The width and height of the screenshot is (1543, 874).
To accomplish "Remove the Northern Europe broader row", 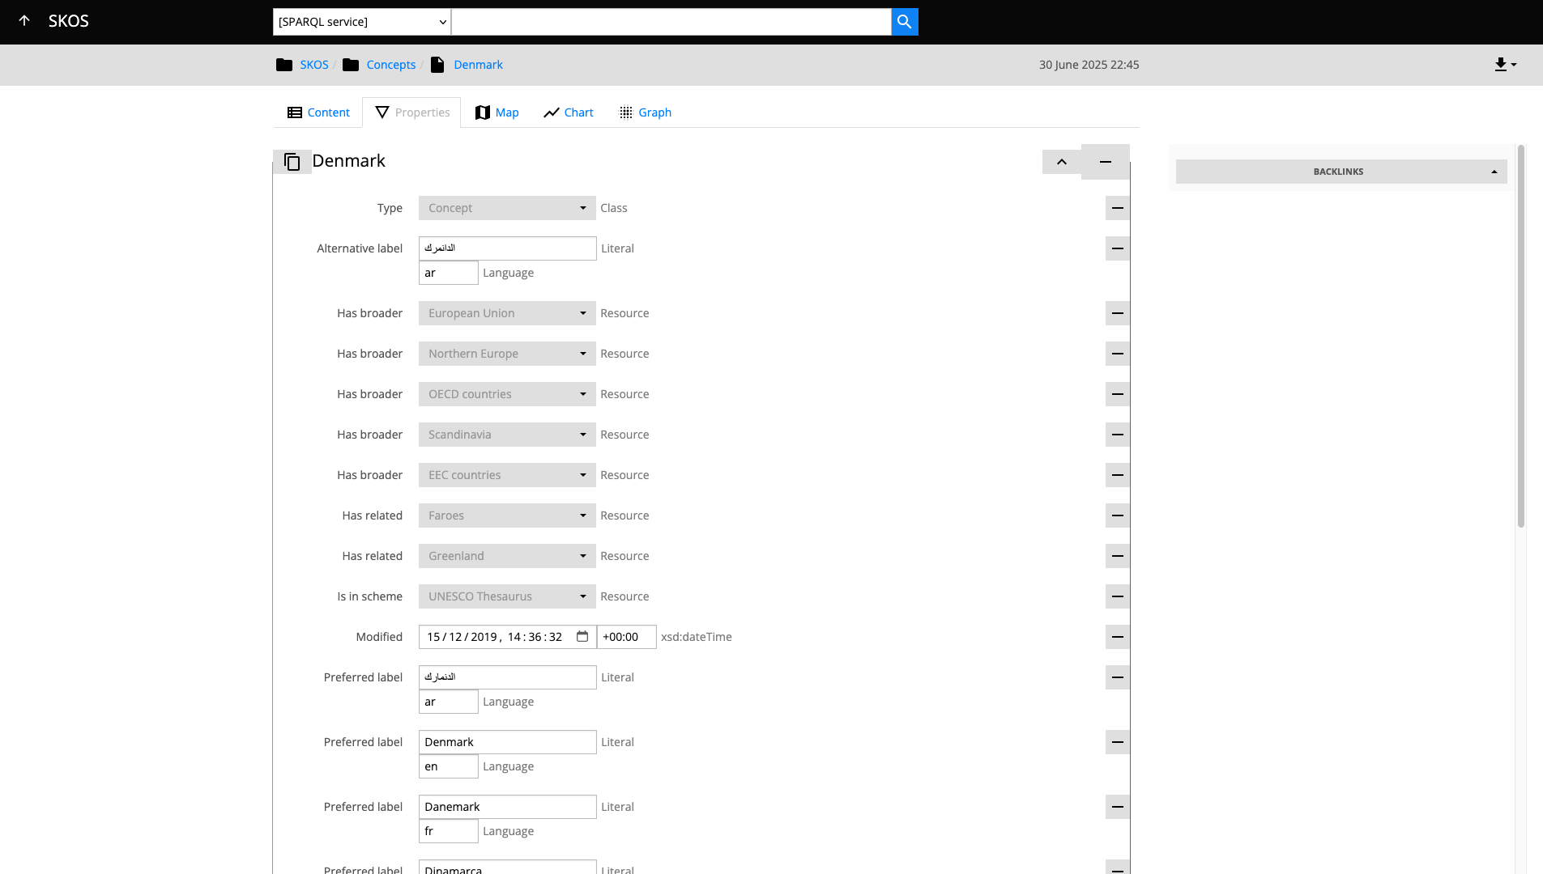I will tap(1118, 354).
